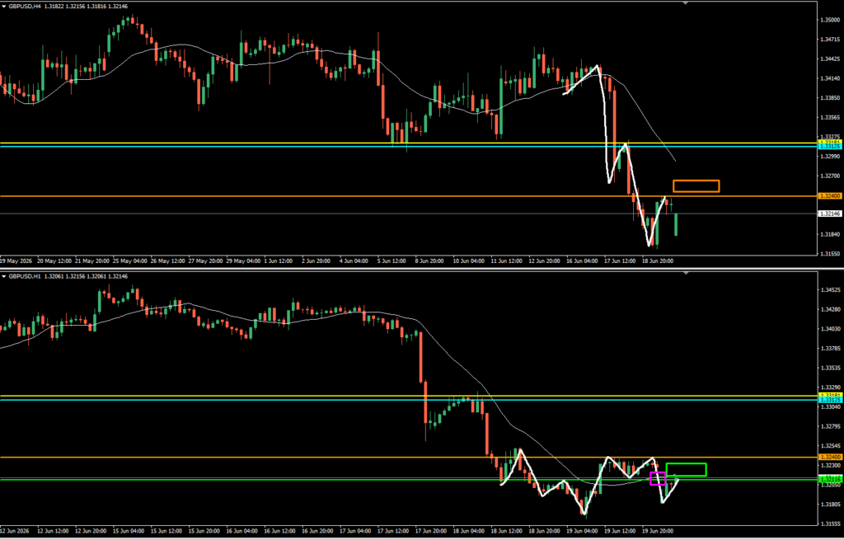Click the 1.31555 price scale value
Screen dimensions: 844x540
coord(829,524)
